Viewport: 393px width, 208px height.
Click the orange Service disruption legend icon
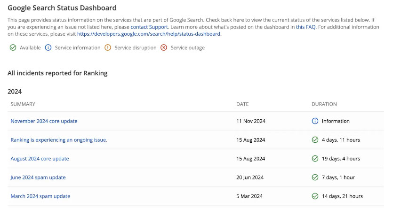108,47
